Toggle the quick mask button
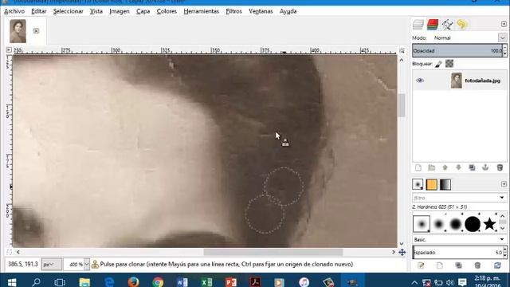 (x=9, y=252)
